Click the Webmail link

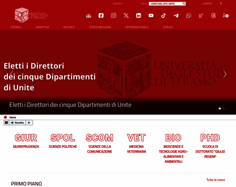point(207,4)
